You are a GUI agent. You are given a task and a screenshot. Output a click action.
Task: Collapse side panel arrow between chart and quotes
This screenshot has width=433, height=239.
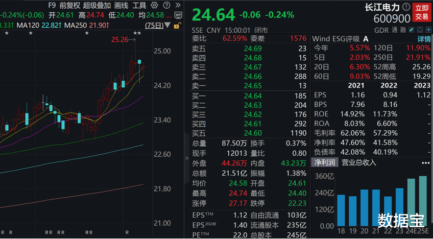pos(187,158)
